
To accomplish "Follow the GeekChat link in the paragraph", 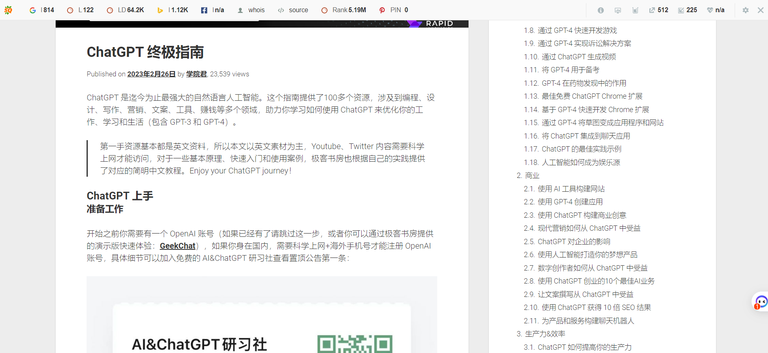I will (178, 246).
